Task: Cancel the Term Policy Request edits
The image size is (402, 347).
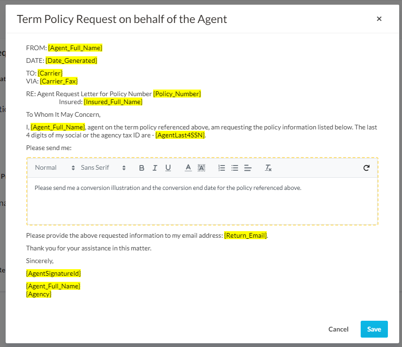Action: click(x=338, y=329)
